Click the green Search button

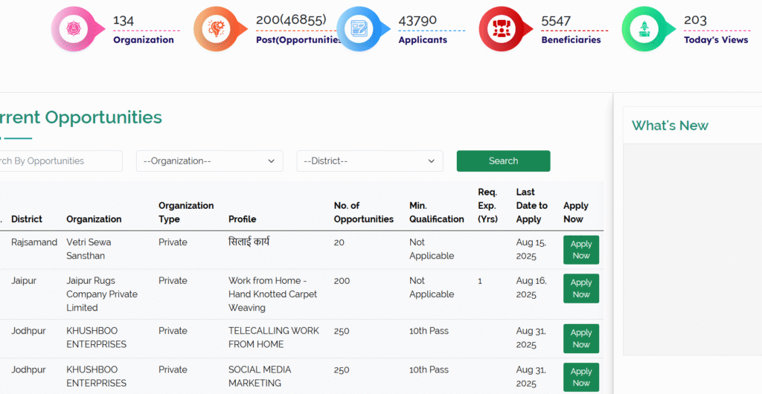pos(504,161)
